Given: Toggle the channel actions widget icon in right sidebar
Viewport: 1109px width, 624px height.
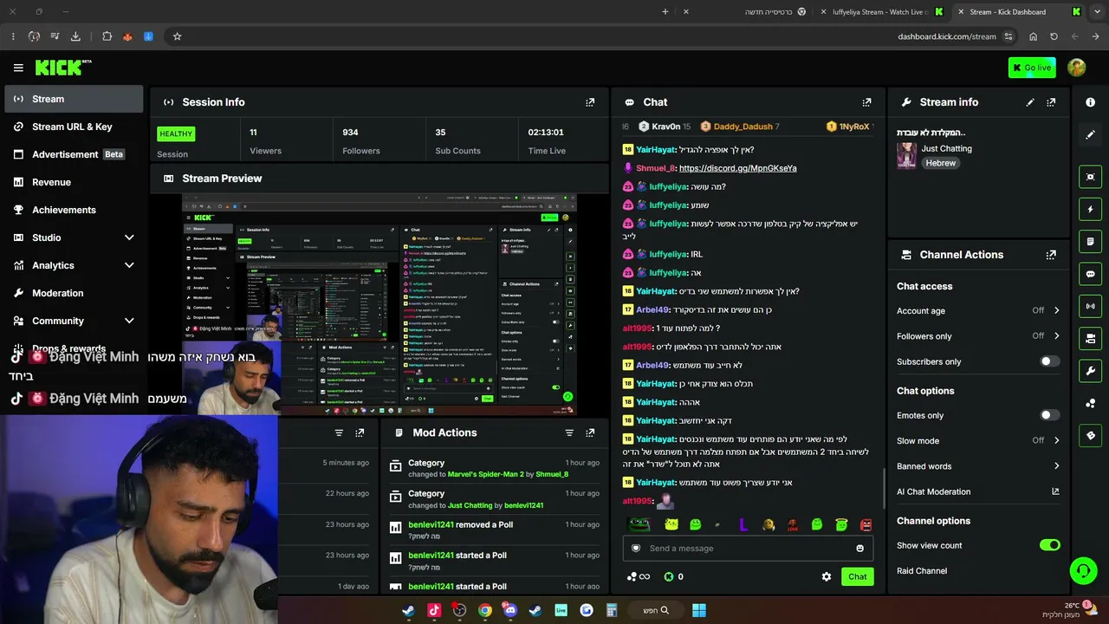Looking at the screenshot, I should click(1090, 338).
